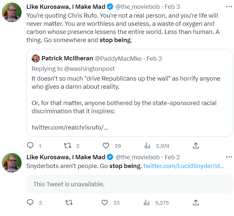Click the Feb 3 timestamp of first tweet

(172, 7)
